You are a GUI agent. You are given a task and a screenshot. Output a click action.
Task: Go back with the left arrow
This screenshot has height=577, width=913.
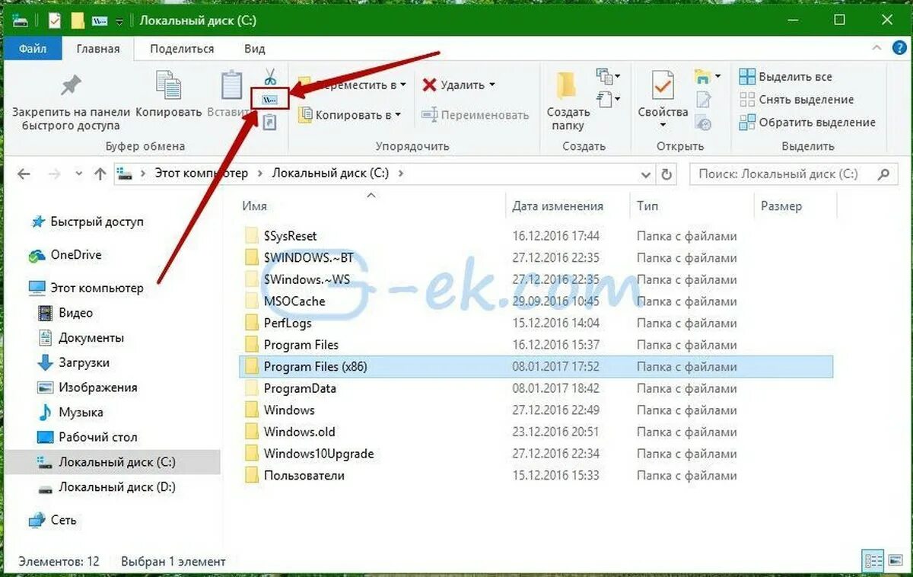[x=24, y=174]
